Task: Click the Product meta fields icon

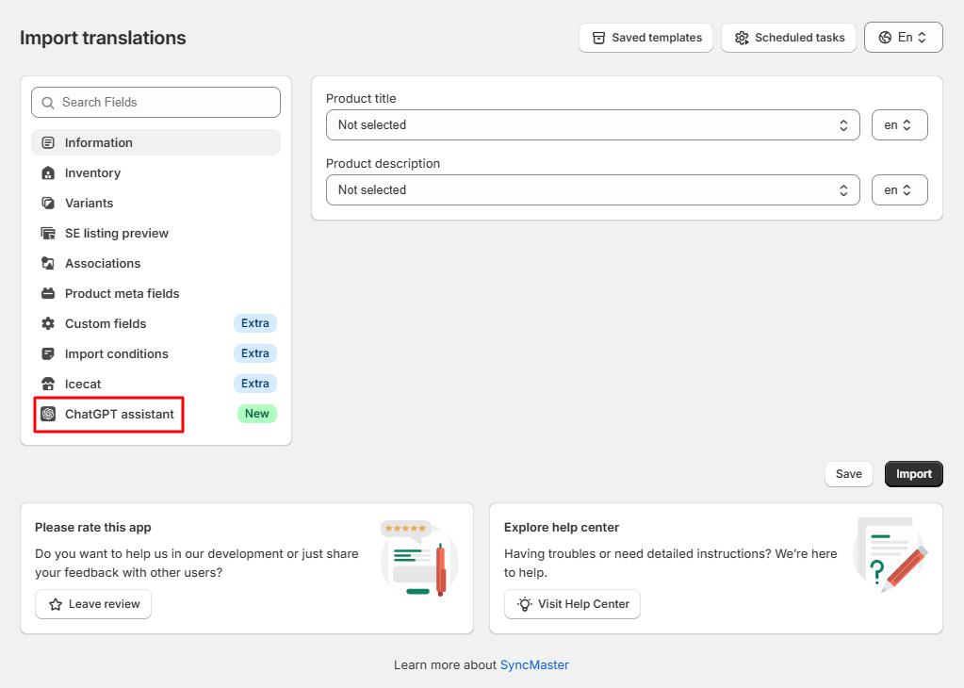Action: tap(48, 293)
